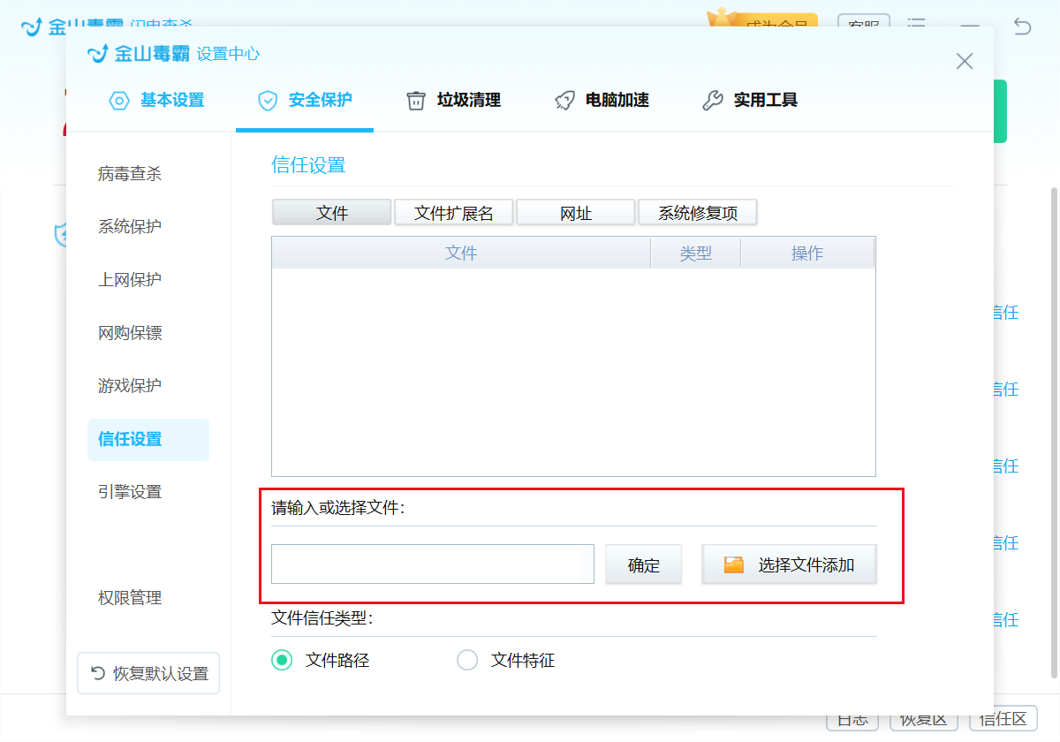Switch to the 文件扩展名 tab
The width and height of the screenshot is (1060, 742).
coord(454,213)
